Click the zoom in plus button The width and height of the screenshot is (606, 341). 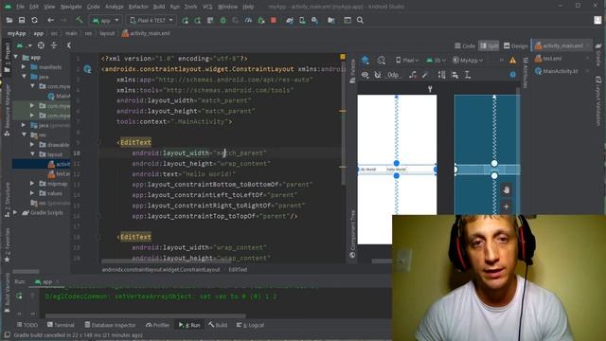pos(507,206)
